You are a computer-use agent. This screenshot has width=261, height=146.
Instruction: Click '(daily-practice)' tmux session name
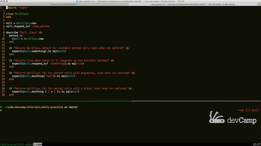point(12,144)
